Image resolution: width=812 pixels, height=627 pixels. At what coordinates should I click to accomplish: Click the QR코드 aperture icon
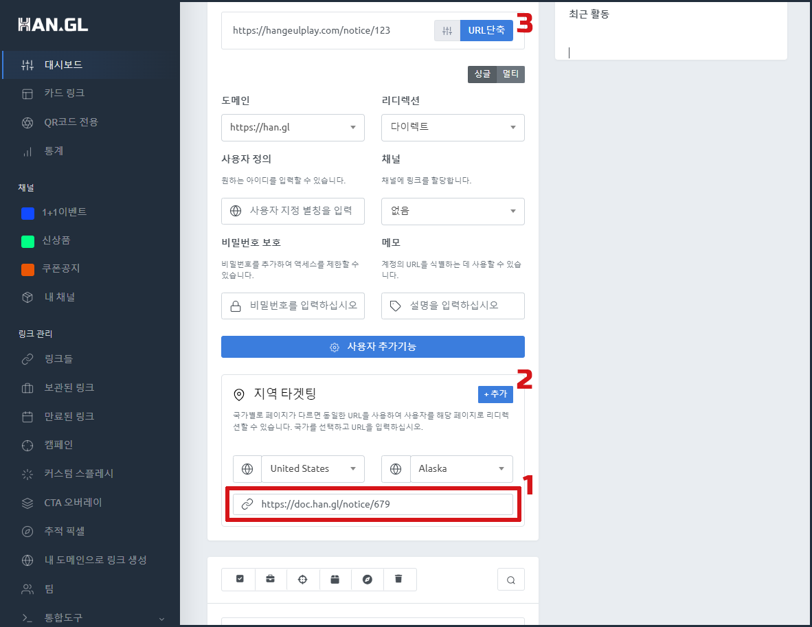point(27,123)
